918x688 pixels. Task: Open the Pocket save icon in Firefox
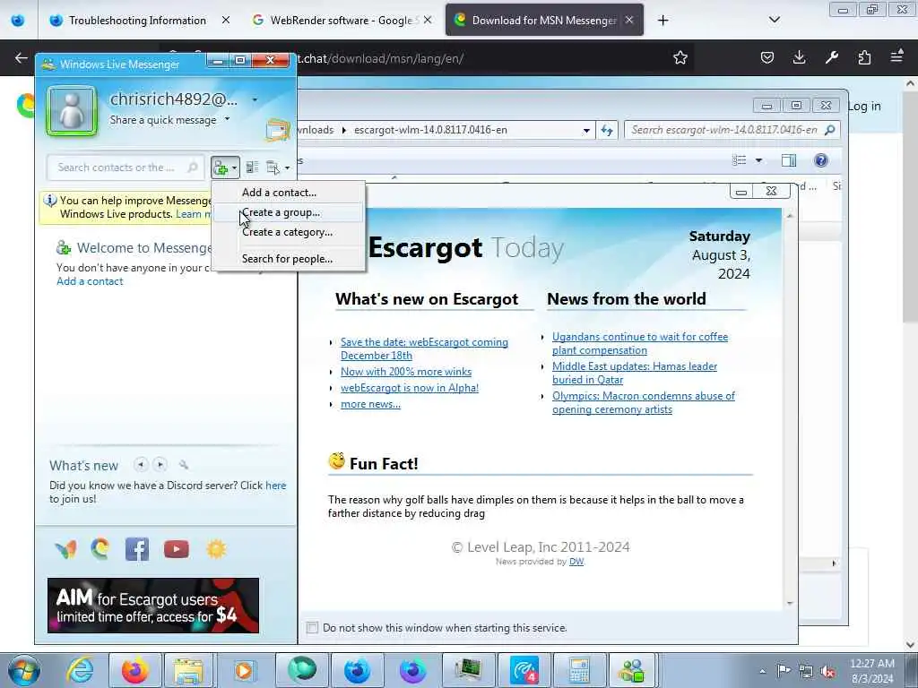tap(767, 57)
